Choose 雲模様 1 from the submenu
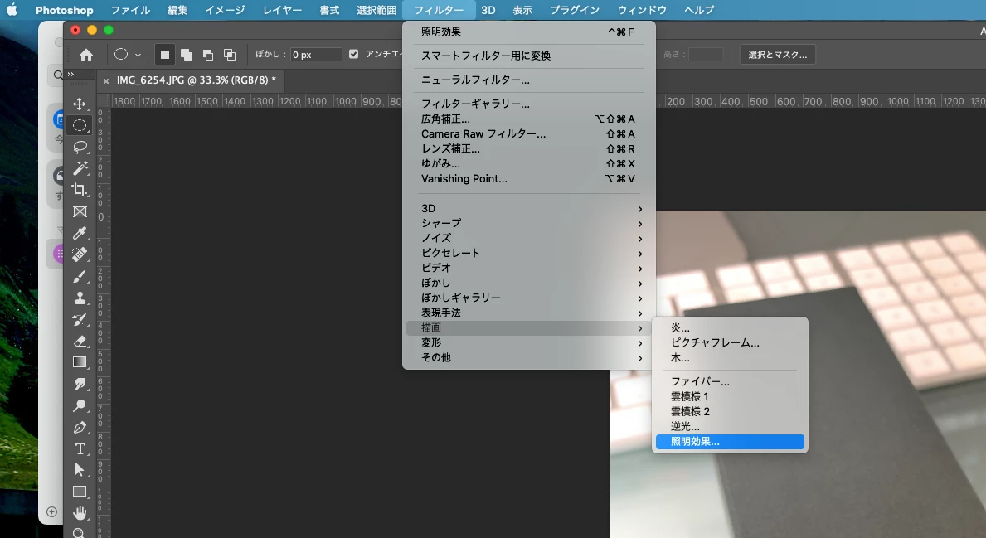The image size is (986, 538). (730, 396)
